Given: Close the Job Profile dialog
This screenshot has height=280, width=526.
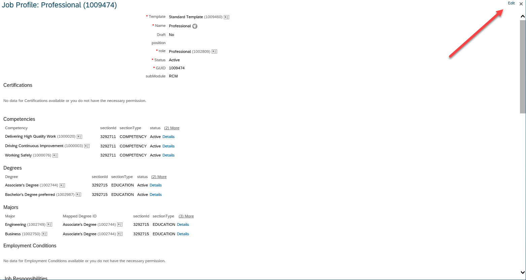Looking at the screenshot, I should click(521, 4).
